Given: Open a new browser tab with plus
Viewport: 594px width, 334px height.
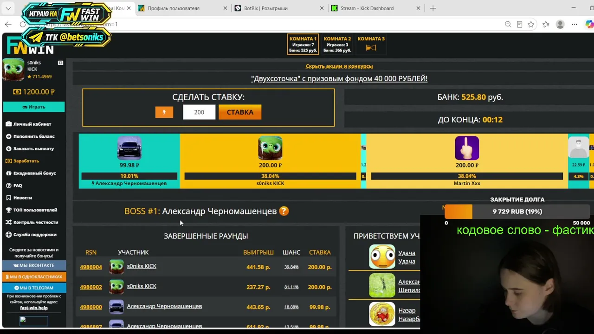Looking at the screenshot, I should pos(433,8).
